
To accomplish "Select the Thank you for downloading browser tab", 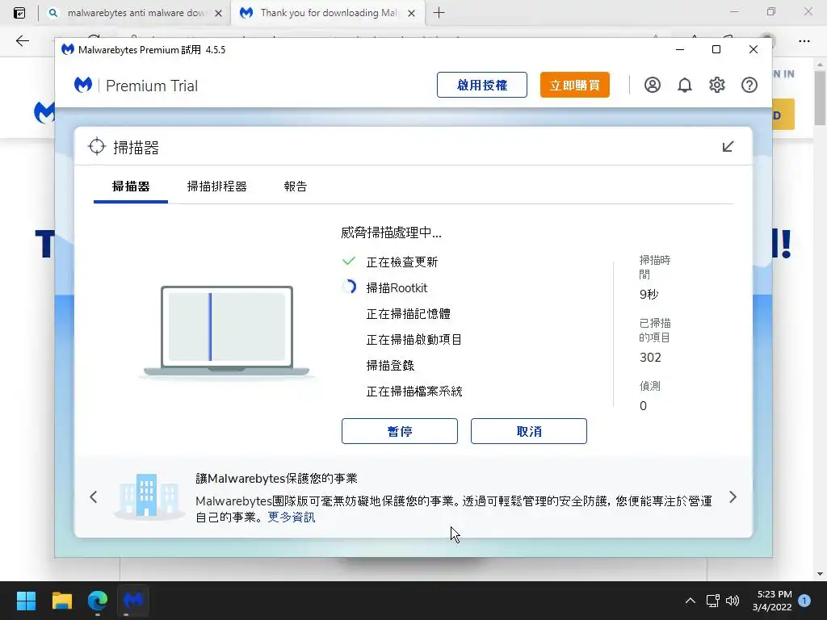I will (326, 13).
